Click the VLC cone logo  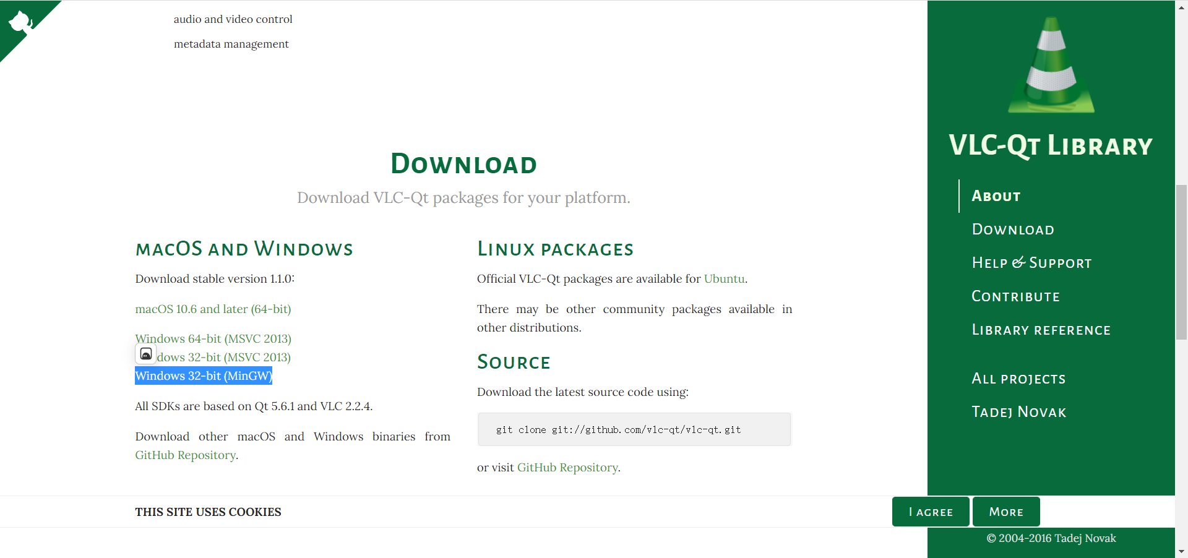1051,64
